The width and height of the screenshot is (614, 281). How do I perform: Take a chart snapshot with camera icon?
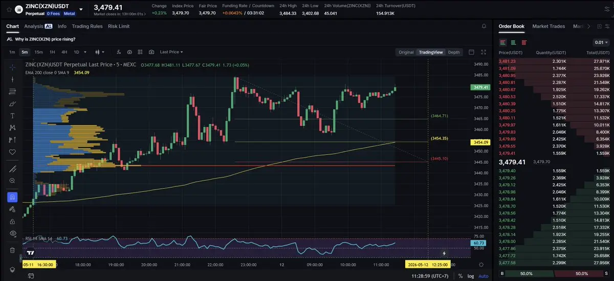coord(151,52)
